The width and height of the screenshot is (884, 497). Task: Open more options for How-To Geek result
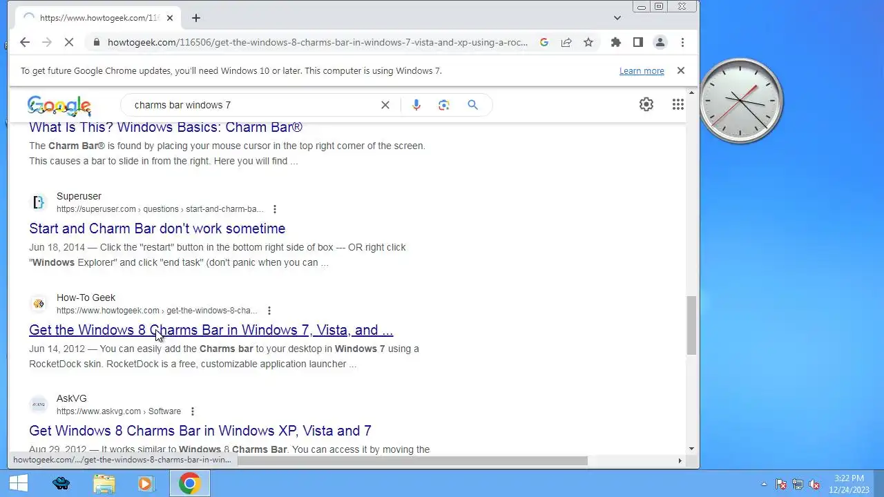[269, 311]
